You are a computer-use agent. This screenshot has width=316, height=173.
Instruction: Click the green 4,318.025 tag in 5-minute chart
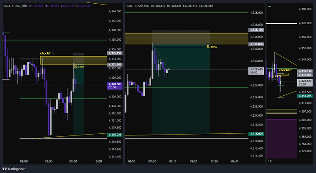coord(115,135)
